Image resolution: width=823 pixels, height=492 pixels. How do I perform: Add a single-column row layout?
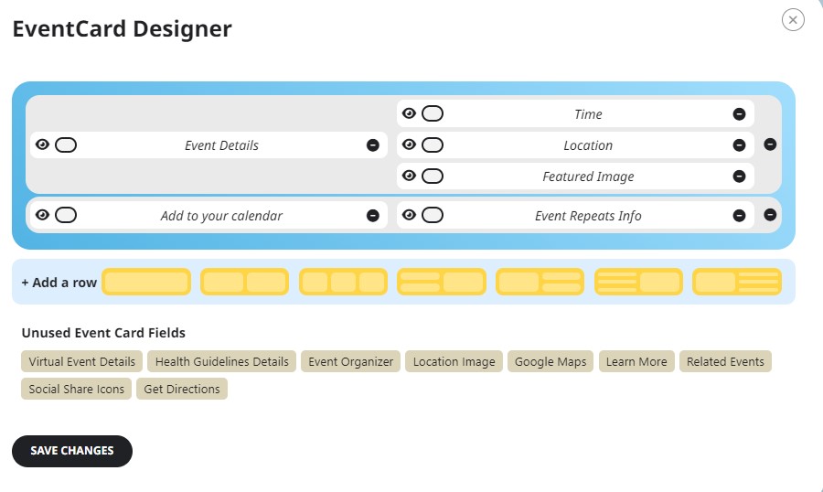coord(146,282)
